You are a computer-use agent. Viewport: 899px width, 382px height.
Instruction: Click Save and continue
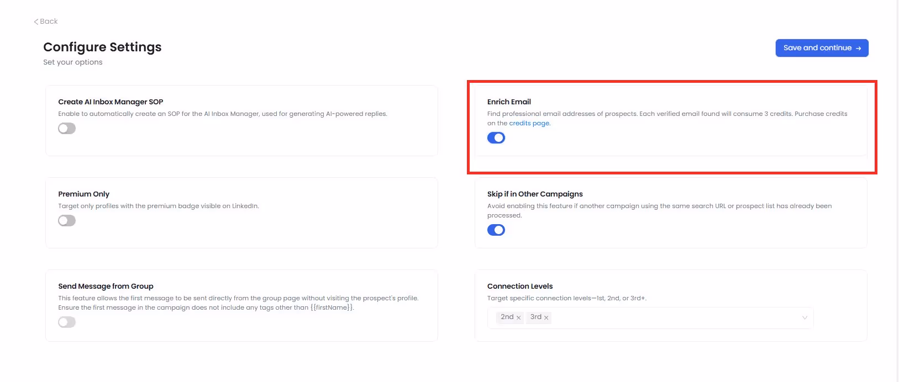822,47
